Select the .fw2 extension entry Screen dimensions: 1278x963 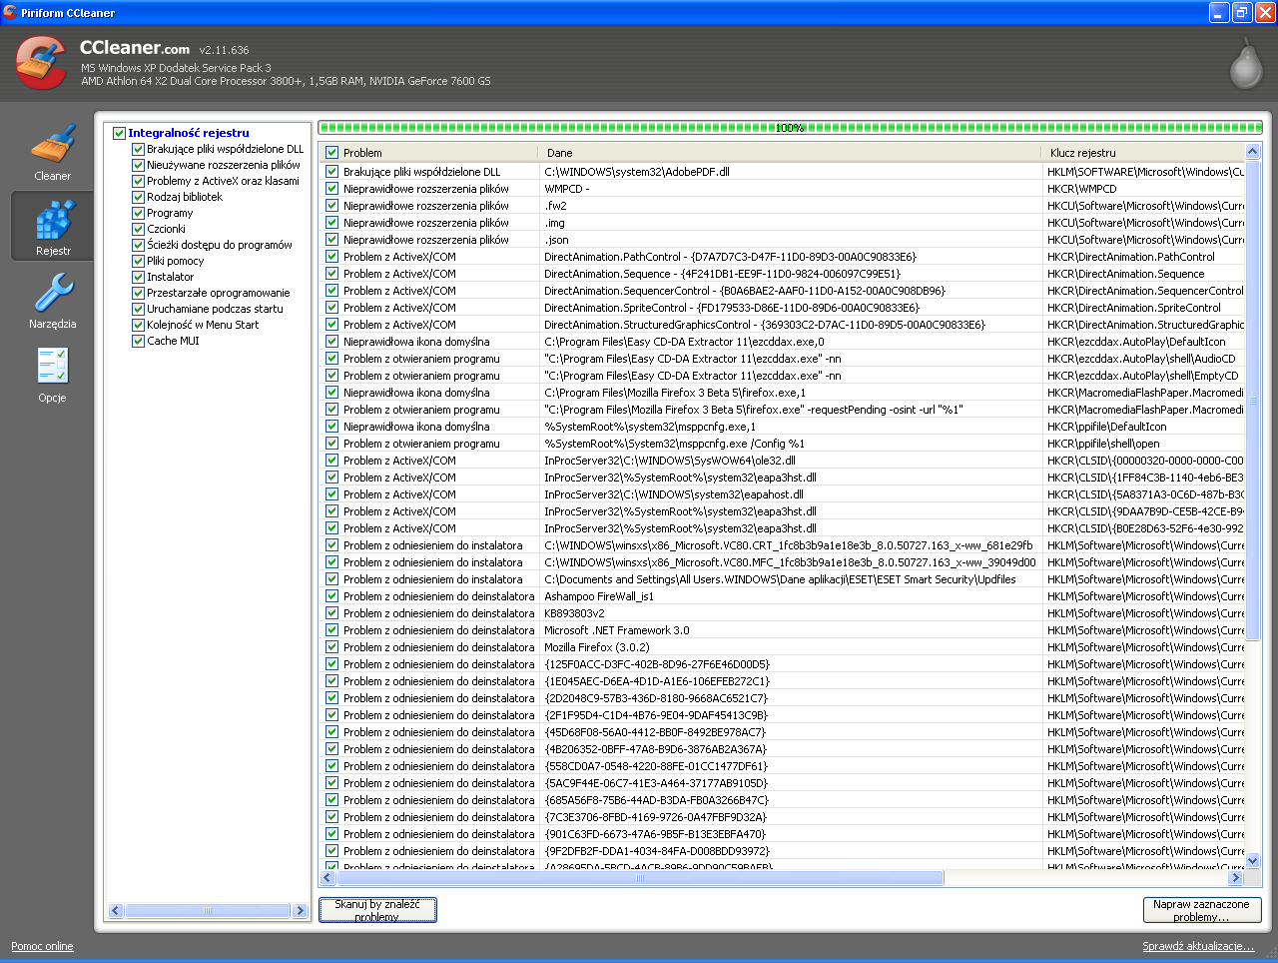(x=555, y=206)
